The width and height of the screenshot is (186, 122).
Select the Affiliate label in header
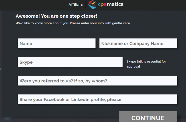(76, 5)
